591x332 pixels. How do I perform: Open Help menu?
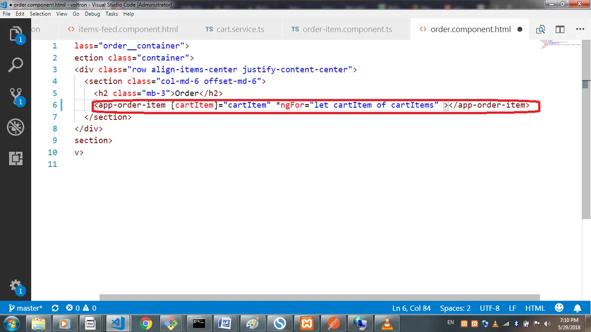(128, 14)
